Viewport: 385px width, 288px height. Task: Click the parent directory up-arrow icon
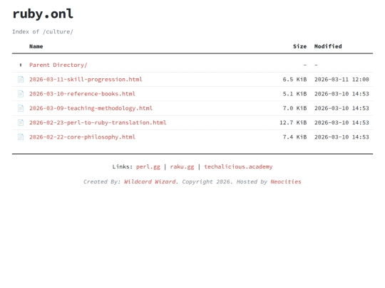tap(21, 65)
